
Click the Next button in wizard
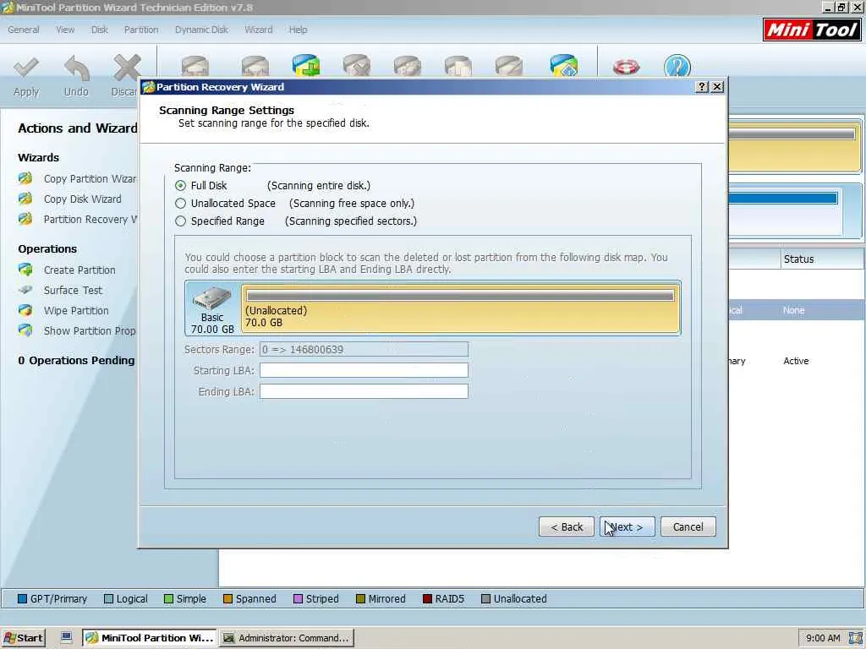click(x=628, y=526)
